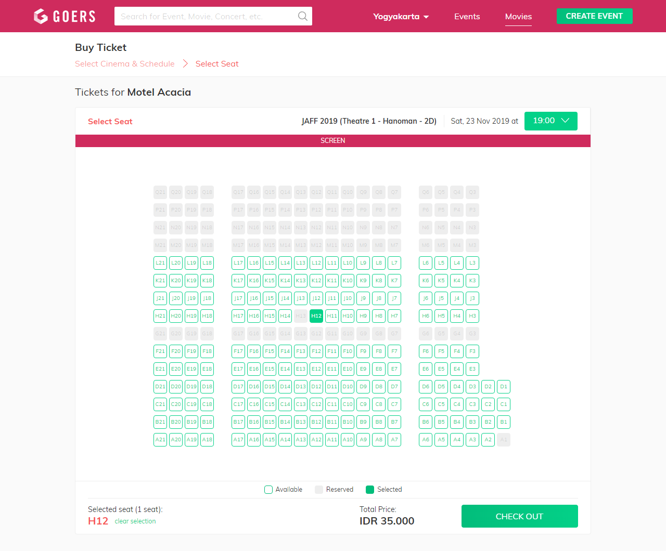Click the CREATE EVENT button

click(594, 16)
